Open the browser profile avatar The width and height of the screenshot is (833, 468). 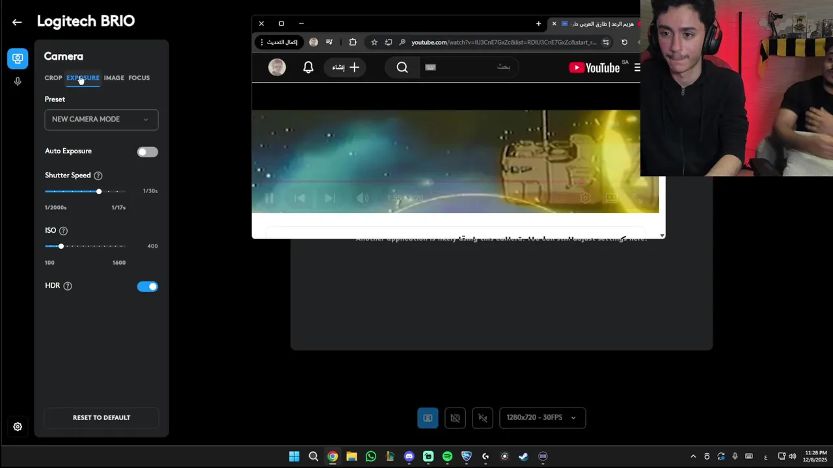(x=314, y=42)
